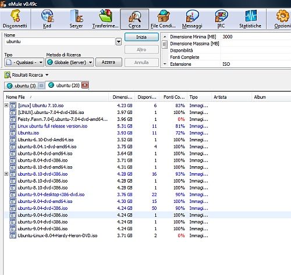This screenshot has height=275, width=291.
Task: Click file icon of Ubuntu-Linux-8.04-Hardy-Heron-DVD.iso
Action: 13,235
